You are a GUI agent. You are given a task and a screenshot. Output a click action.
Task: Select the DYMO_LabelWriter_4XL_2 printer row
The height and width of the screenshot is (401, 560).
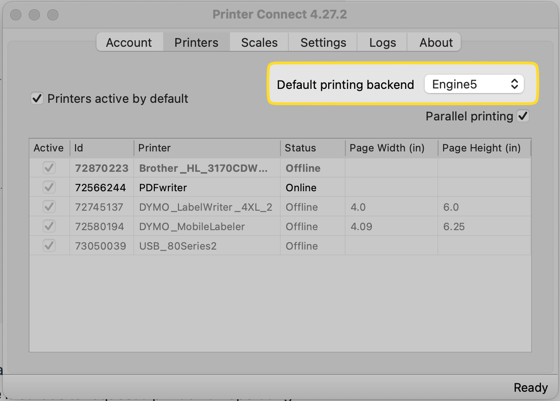tap(205, 207)
